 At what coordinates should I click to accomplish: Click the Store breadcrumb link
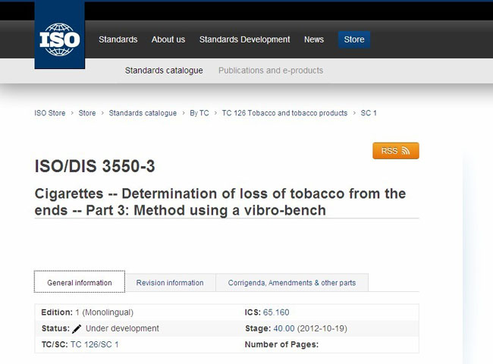click(87, 113)
